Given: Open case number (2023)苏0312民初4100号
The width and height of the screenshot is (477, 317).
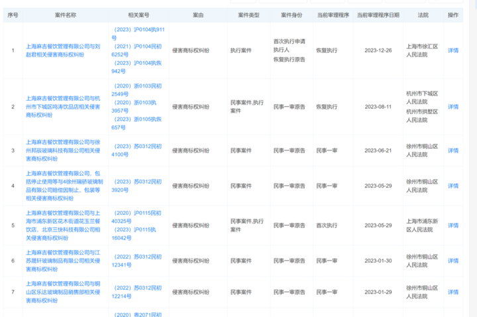Looking at the screenshot, I should pos(136,151).
